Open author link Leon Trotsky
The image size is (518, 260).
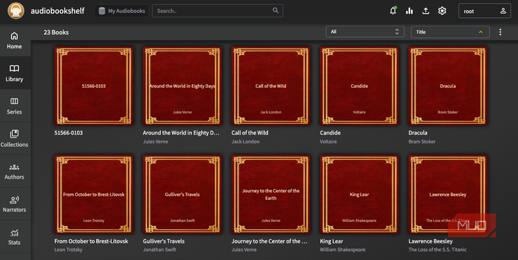pyautogui.click(x=68, y=250)
